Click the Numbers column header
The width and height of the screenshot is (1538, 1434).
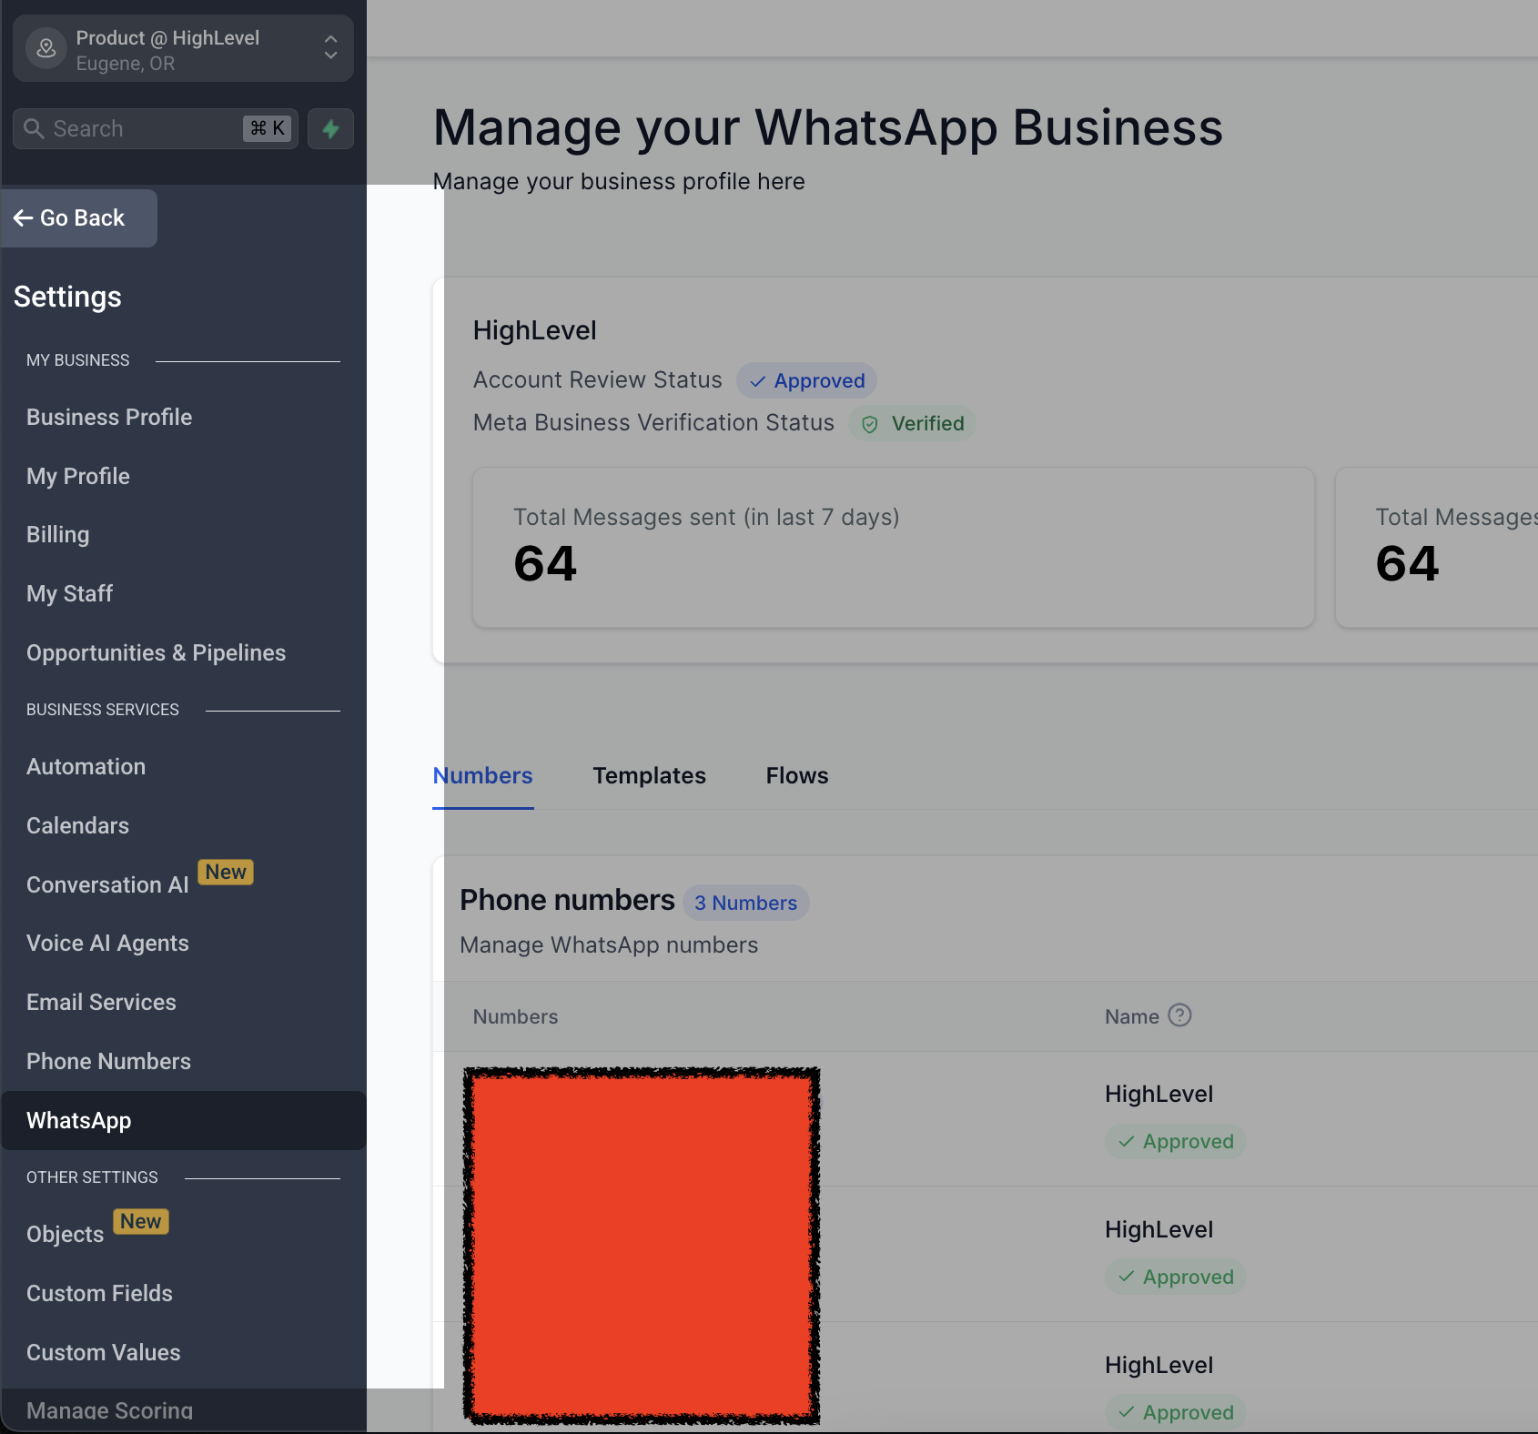(x=516, y=1017)
